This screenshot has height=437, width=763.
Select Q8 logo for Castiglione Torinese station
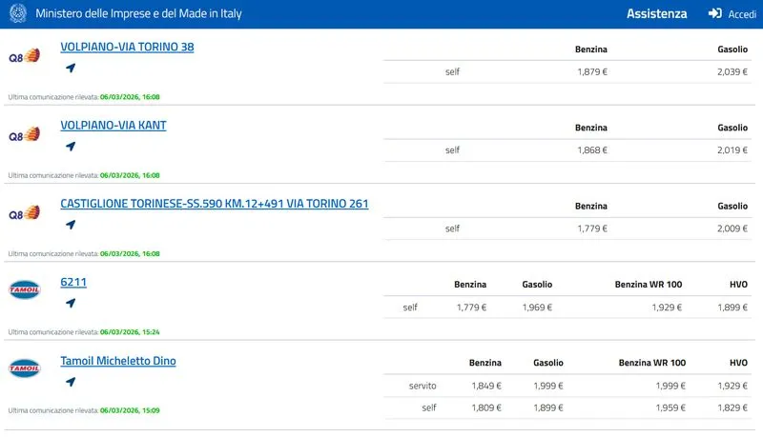pos(24,213)
